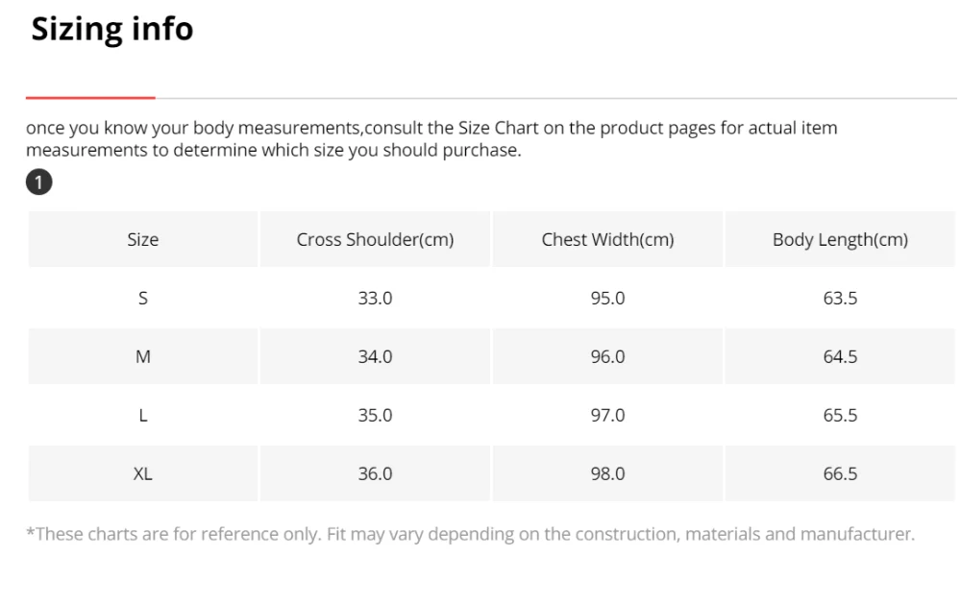Click the 33.0 cross shoulder value

click(375, 299)
